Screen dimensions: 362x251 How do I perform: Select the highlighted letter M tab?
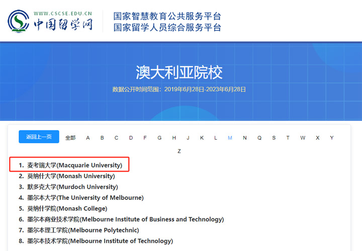[x=230, y=138]
